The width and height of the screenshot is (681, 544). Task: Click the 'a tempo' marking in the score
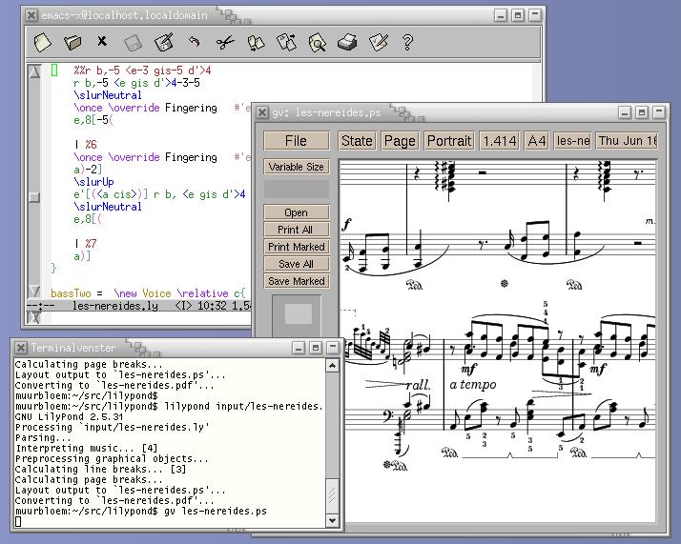tap(472, 385)
